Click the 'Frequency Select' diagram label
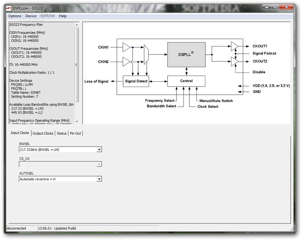This screenshot has width=302, height=240. click(160, 100)
